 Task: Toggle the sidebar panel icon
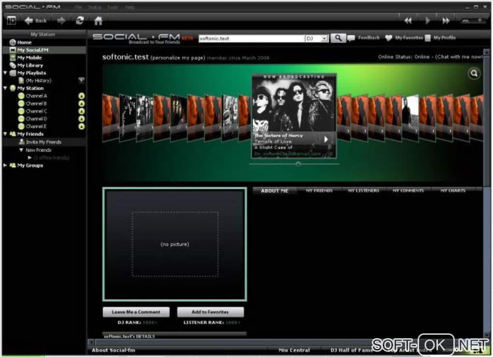click(11, 21)
